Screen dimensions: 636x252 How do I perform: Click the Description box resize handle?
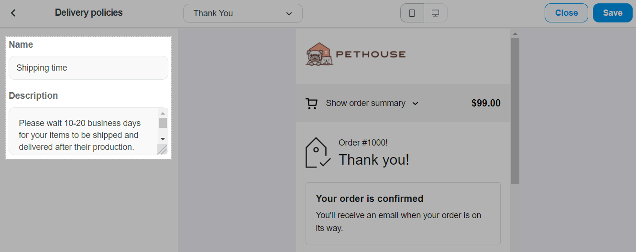163,150
